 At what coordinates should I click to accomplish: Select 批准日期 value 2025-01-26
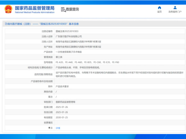pos(62,107)
